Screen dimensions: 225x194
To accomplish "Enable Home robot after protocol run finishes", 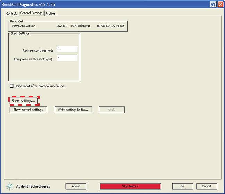I will [x=11, y=86].
